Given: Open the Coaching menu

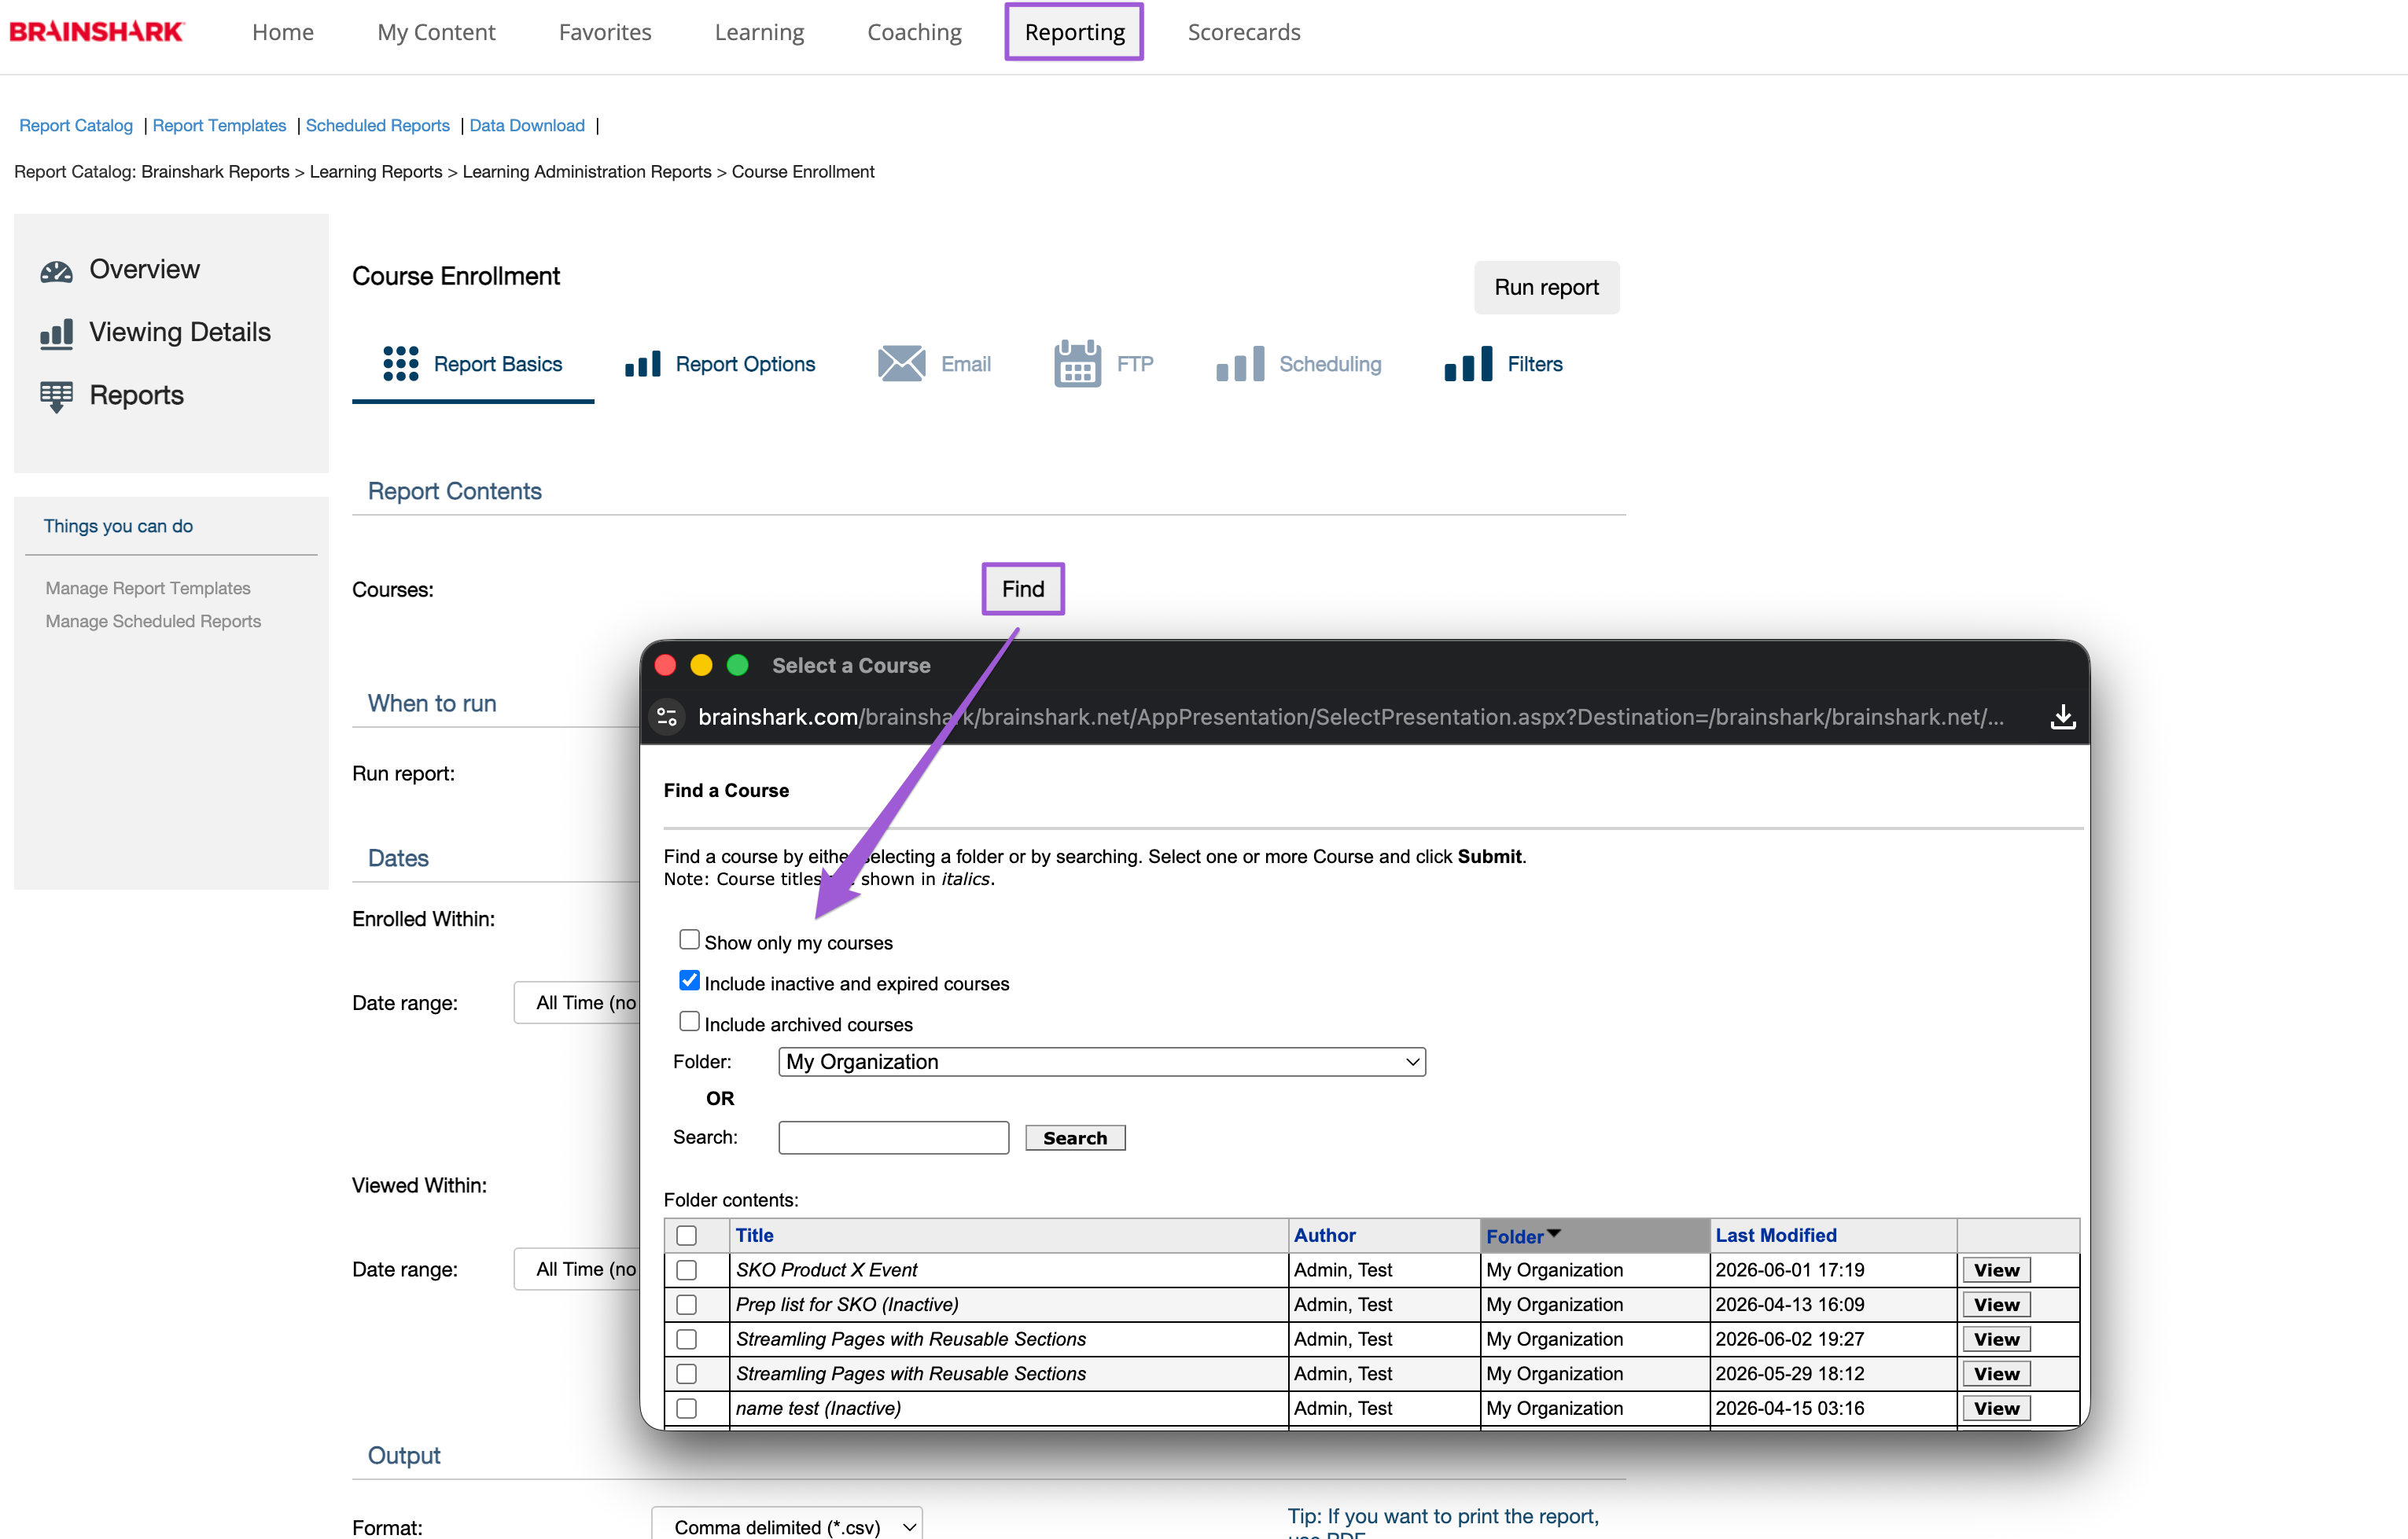Looking at the screenshot, I should (x=914, y=32).
